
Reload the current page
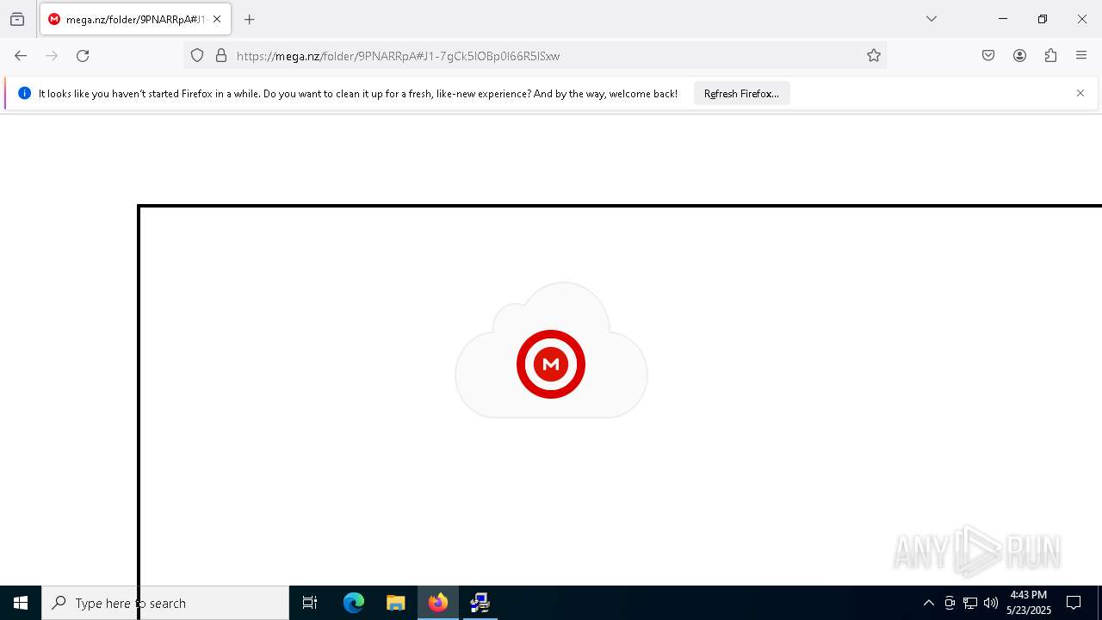point(83,56)
